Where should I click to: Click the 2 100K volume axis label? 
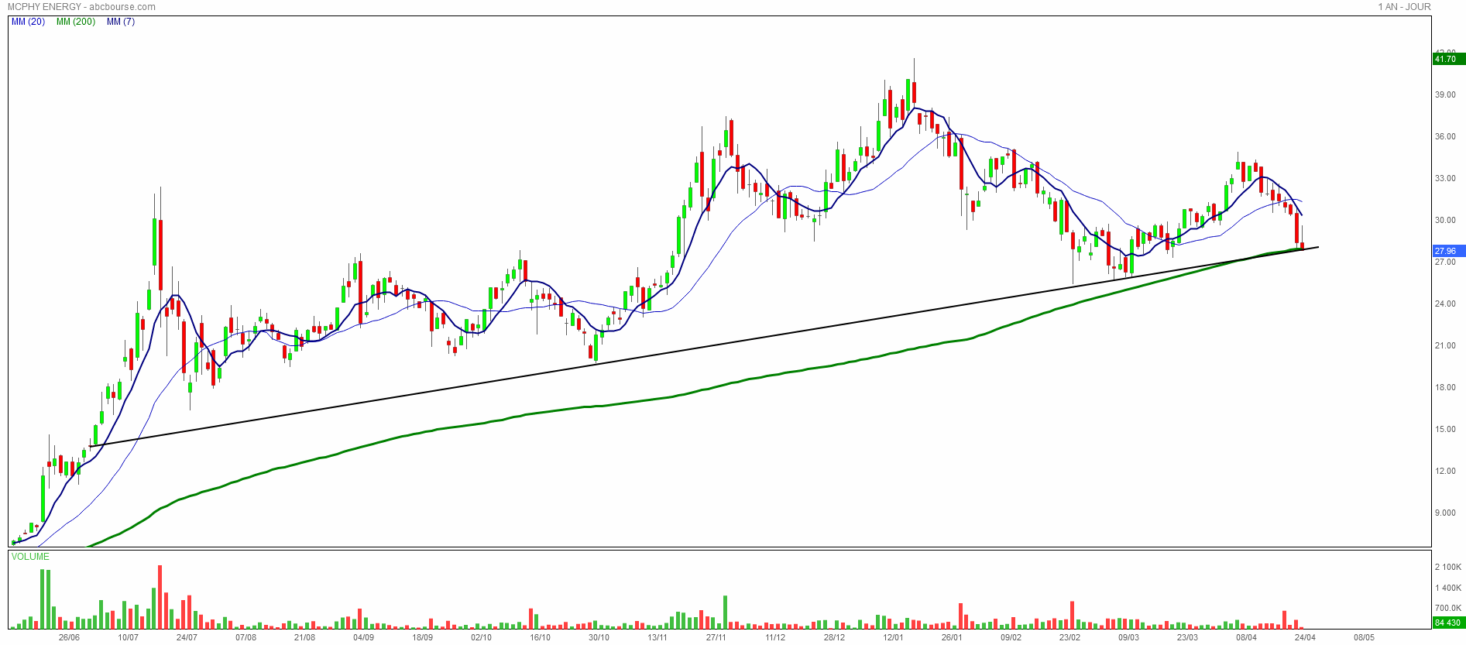point(1448,568)
